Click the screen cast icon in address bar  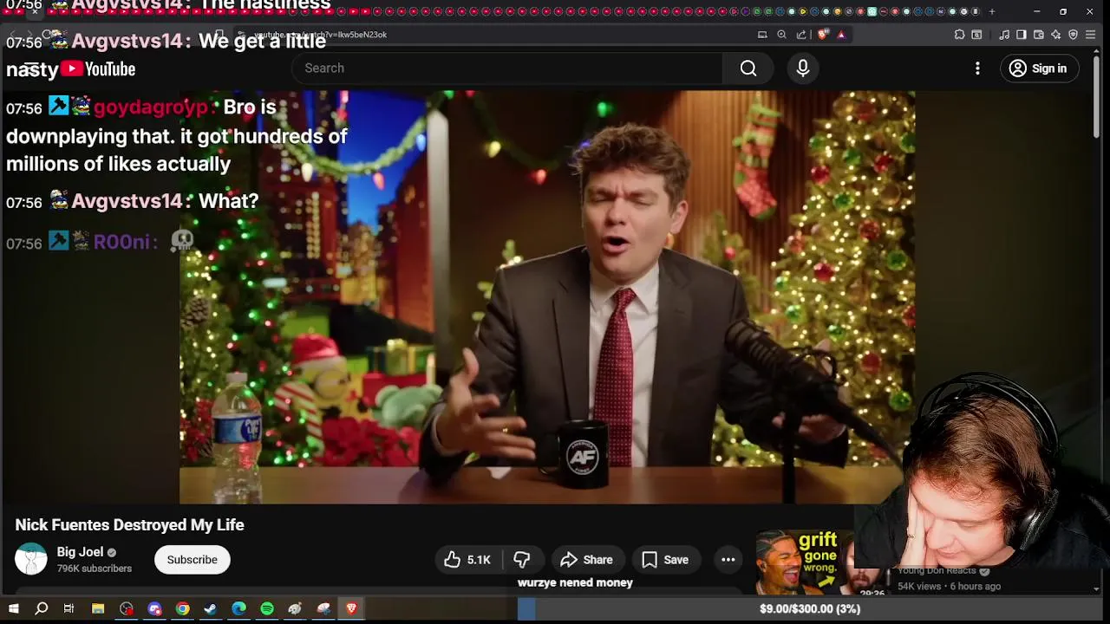tap(762, 35)
